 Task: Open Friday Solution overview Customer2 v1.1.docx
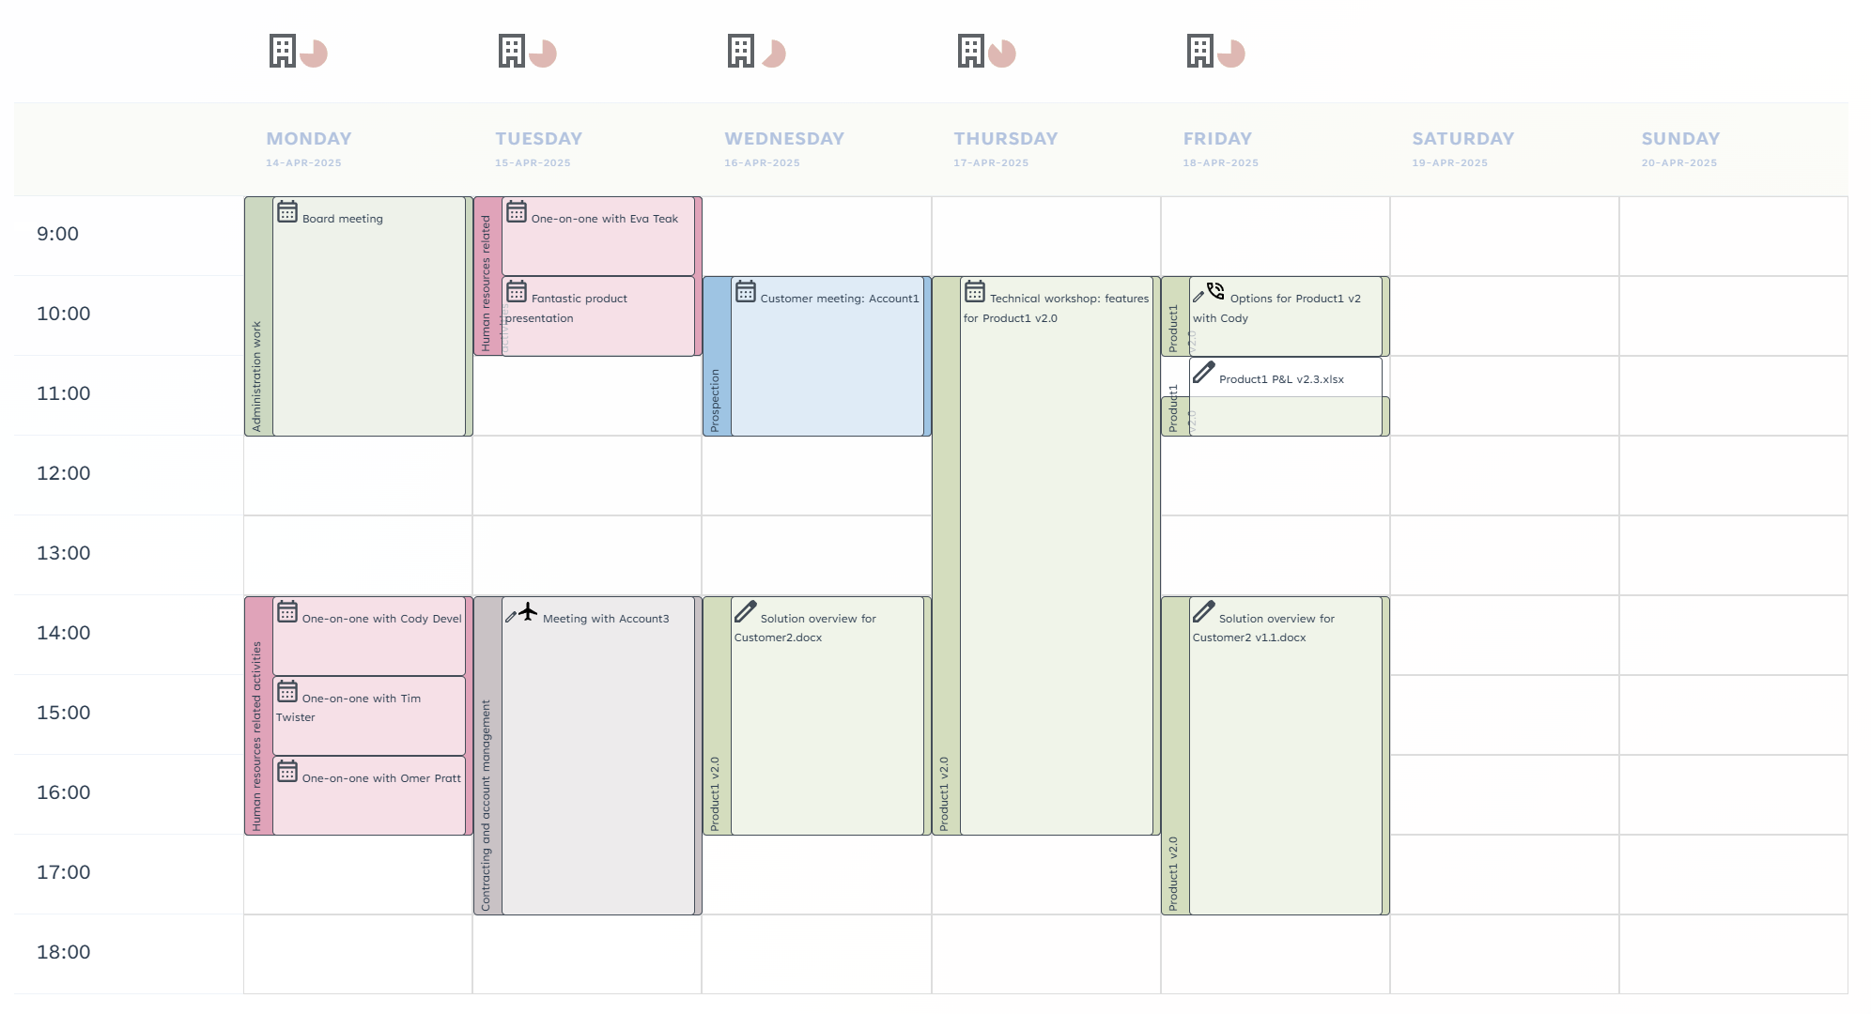click(1286, 755)
